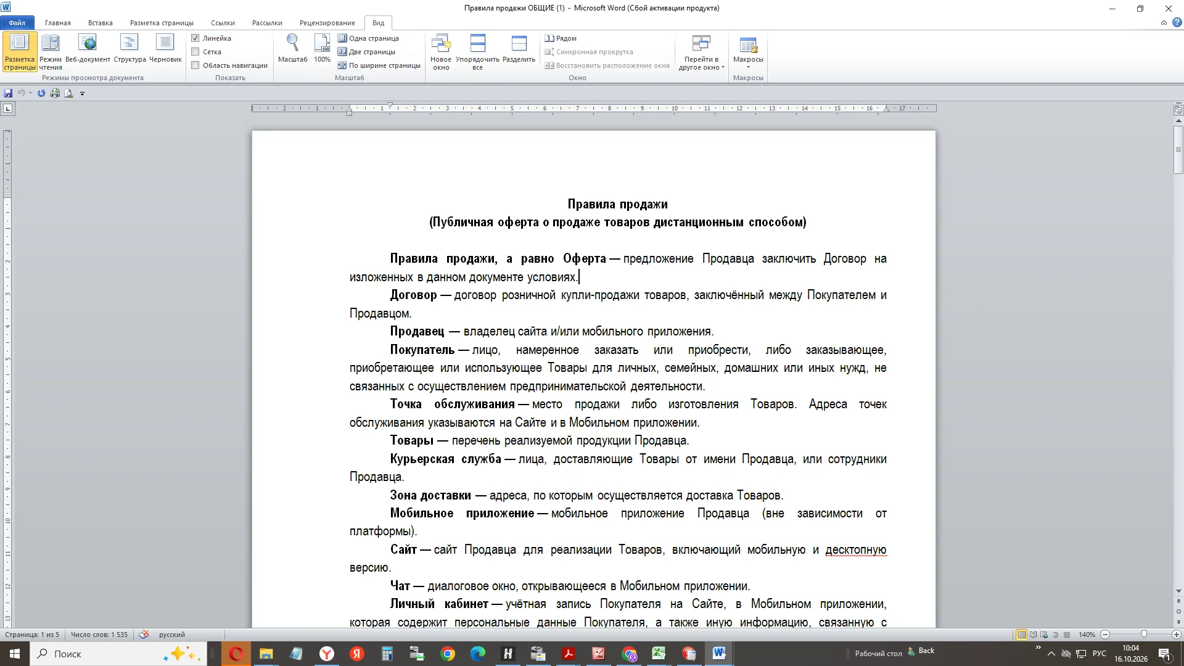Switch to Главная ribbon tab
1184x666 pixels.
coord(58,23)
